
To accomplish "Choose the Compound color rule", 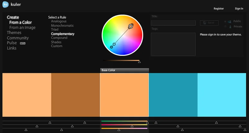I will (x=59, y=38).
